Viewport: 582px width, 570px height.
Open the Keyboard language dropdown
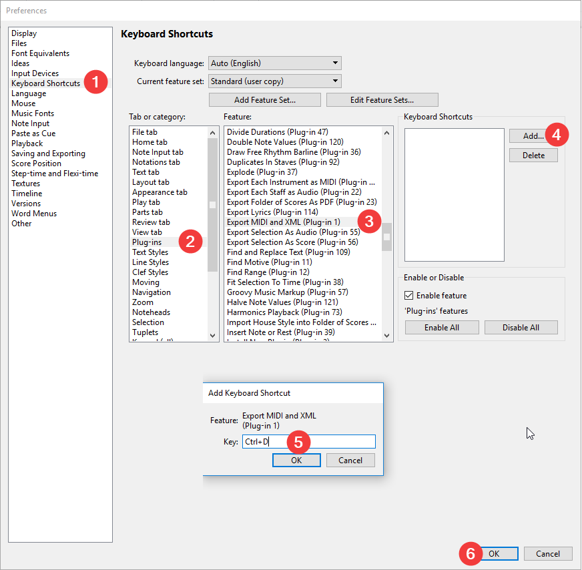[274, 63]
